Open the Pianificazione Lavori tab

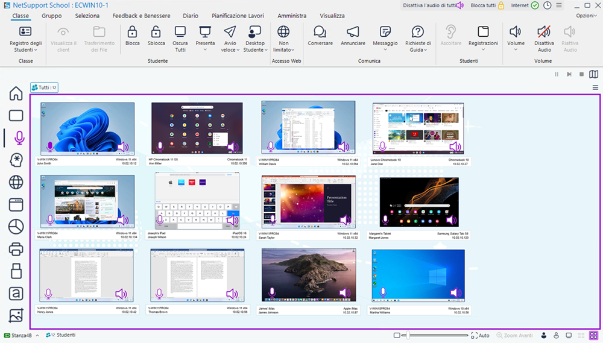click(x=237, y=16)
